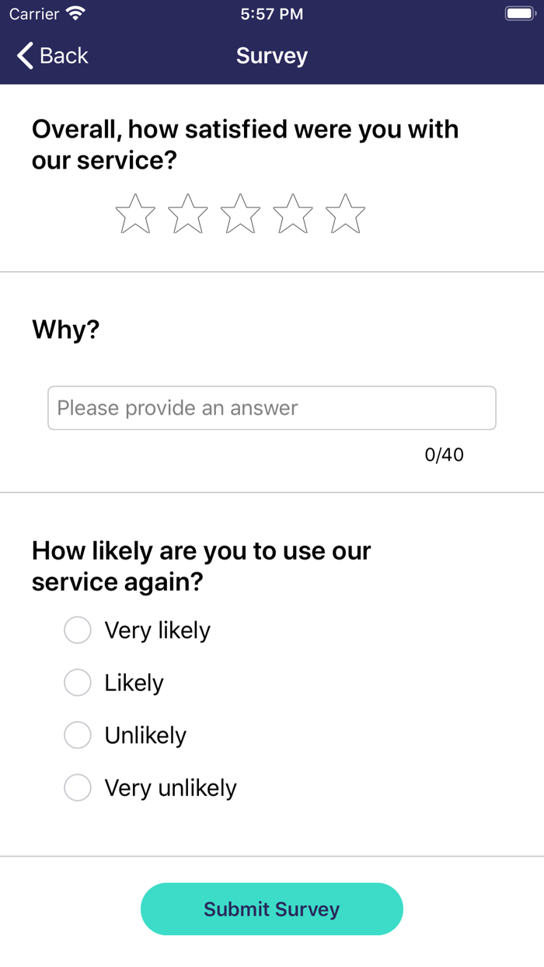Tap the Back text label
This screenshot has width=544, height=967.
click(x=64, y=56)
